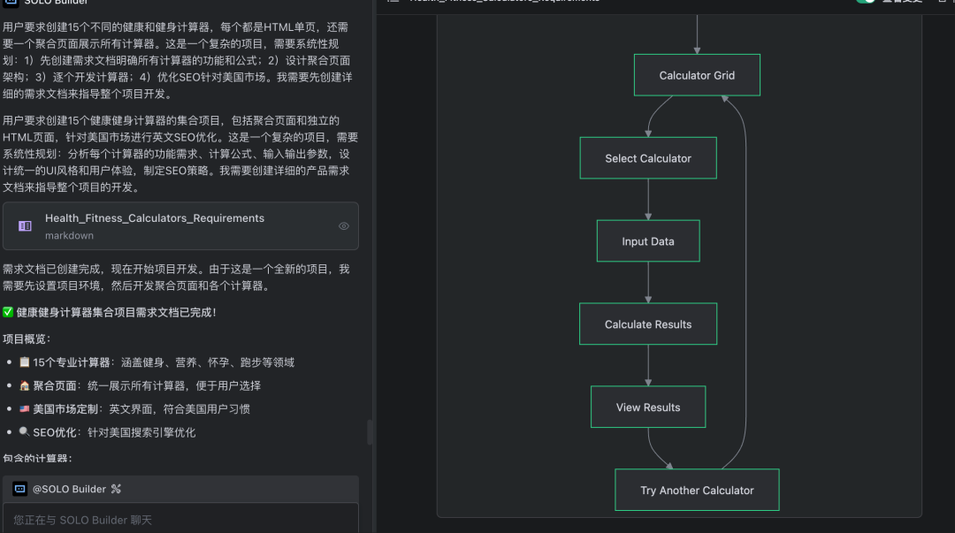The image size is (955, 533).
Task: Click the magnifier icon beside SEO优化
Action: point(24,432)
